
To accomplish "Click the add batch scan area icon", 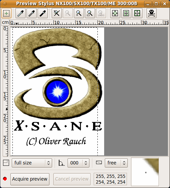I will coord(6,13).
